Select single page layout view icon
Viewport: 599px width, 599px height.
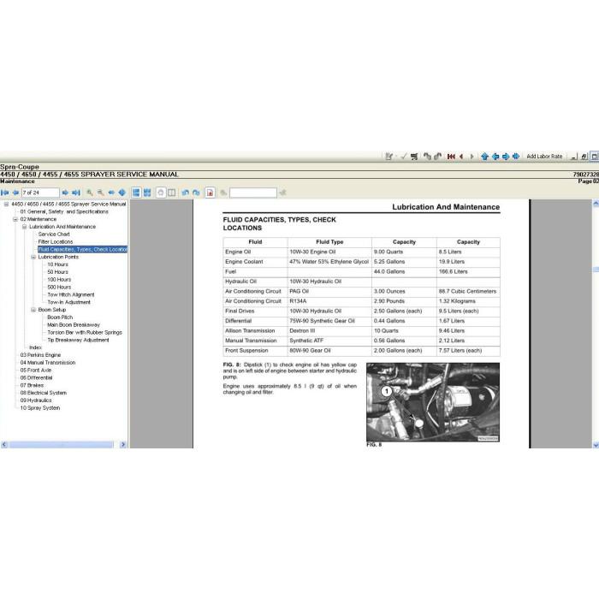click(x=136, y=193)
